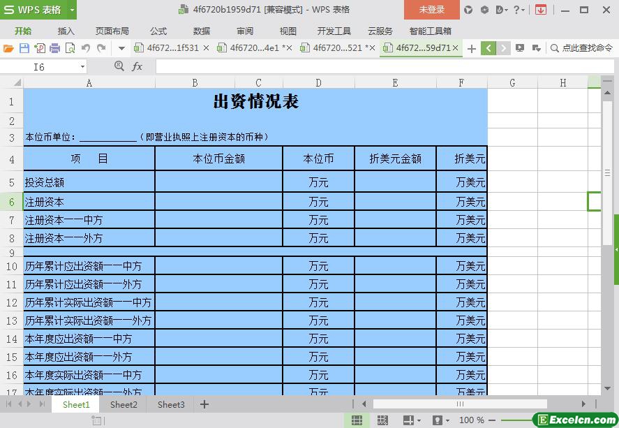This screenshot has height=428, width=619.
Task: Open a file with the folder icon
Action: [x=8, y=48]
